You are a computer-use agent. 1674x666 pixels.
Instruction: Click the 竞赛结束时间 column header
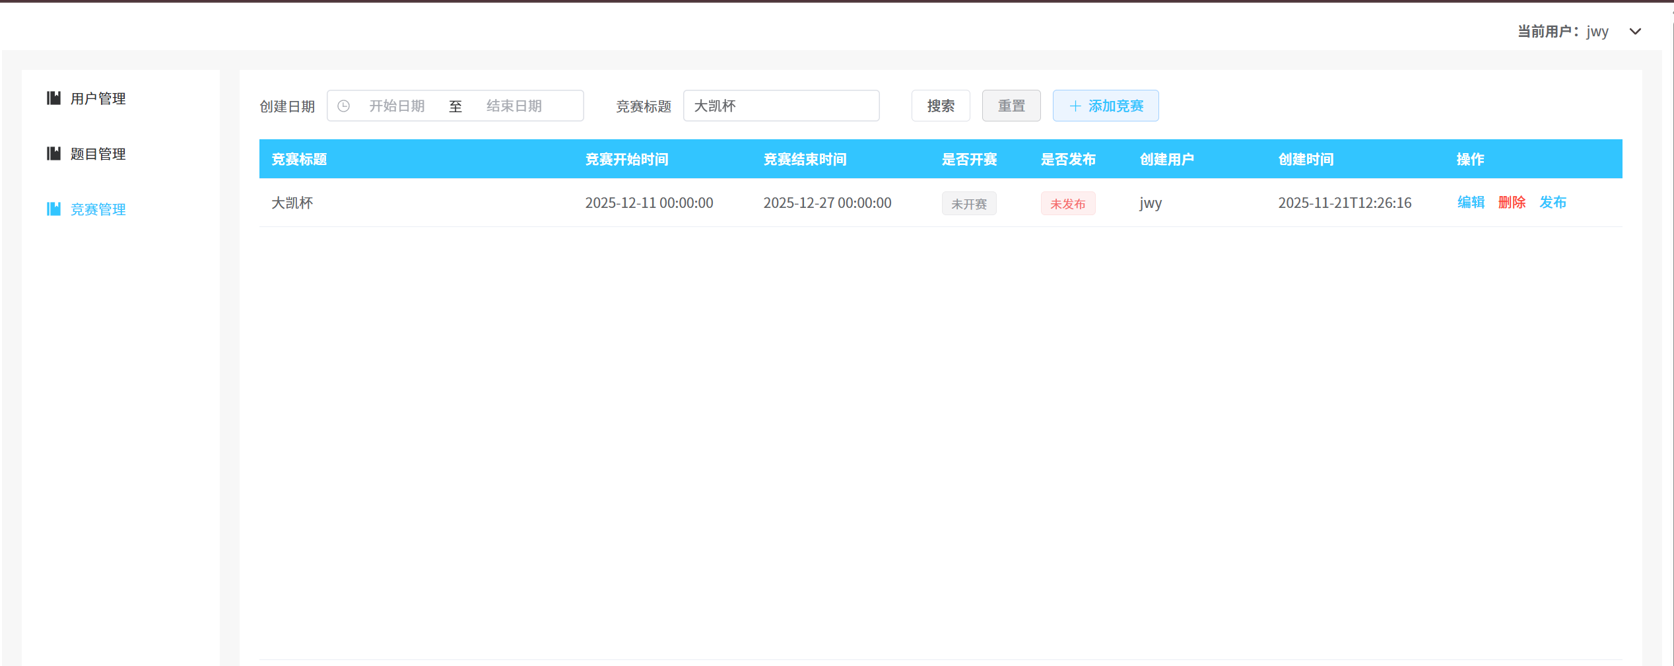(805, 159)
